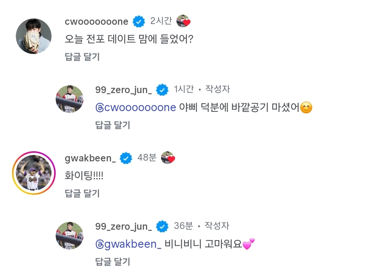Tap author-liked heart icon on gwakbeen_'s comment
The height and width of the screenshot is (280, 366).
click(168, 158)
